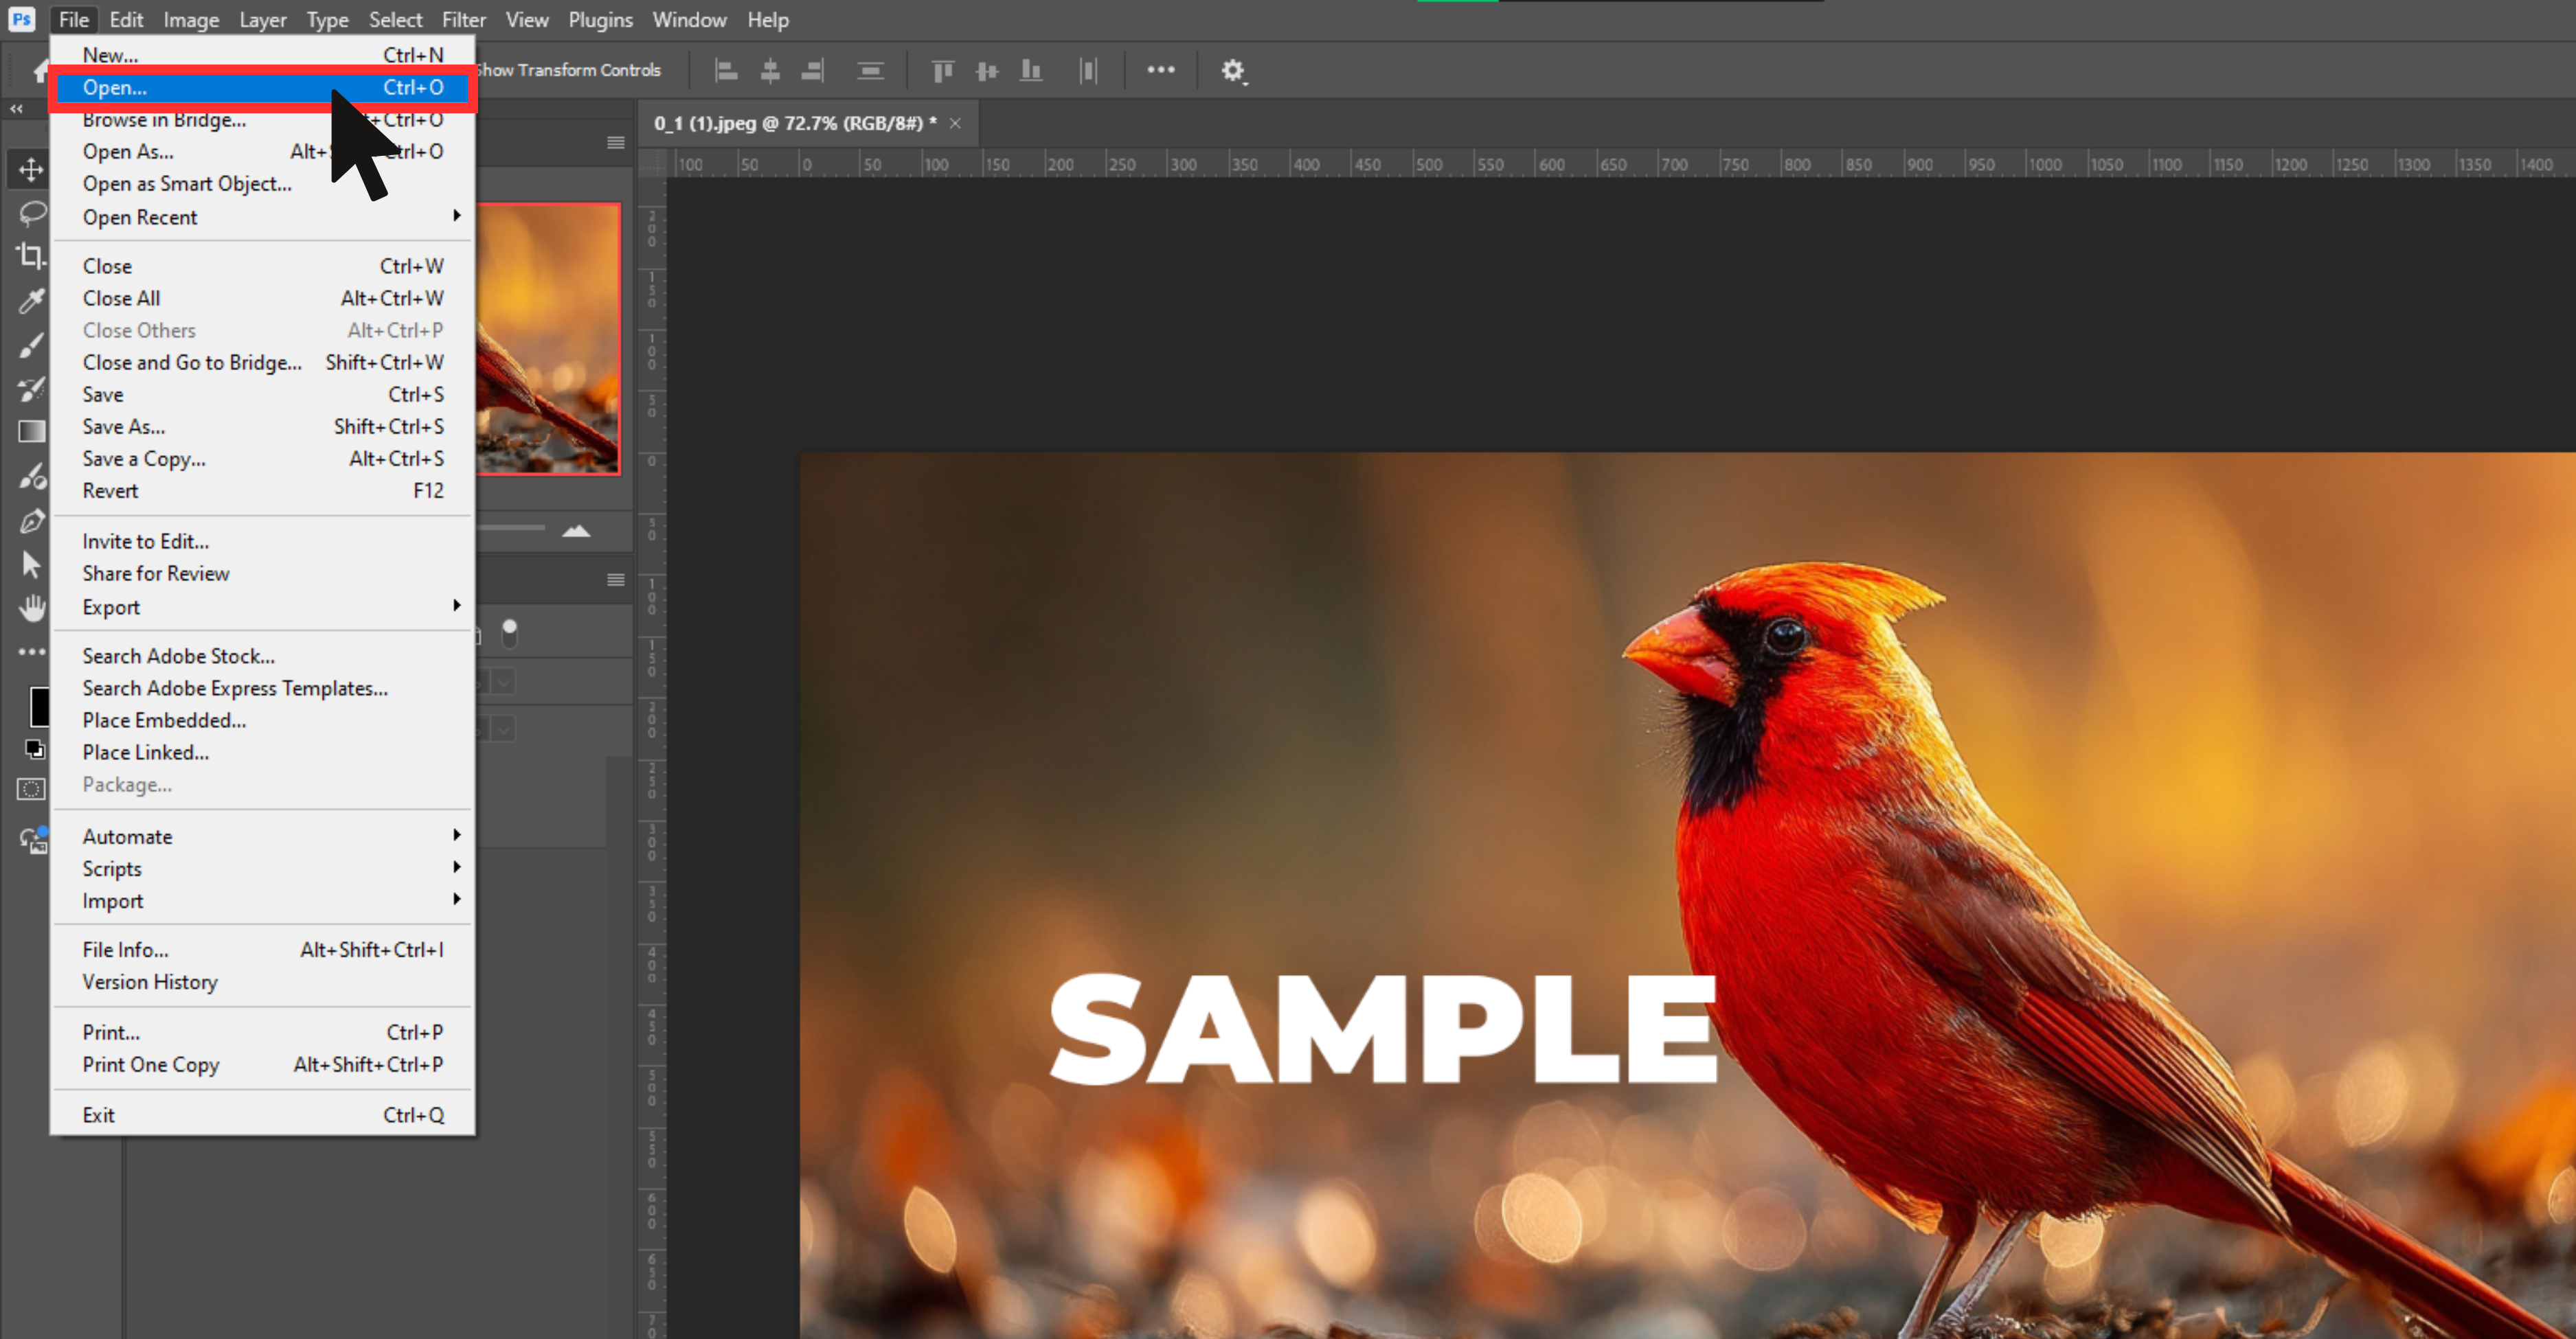The height and width of the screenshot is (1339, 2576).
Task: Switch to the 0_1 (1).jpeg document tab
Action: (x=795, y=123)
